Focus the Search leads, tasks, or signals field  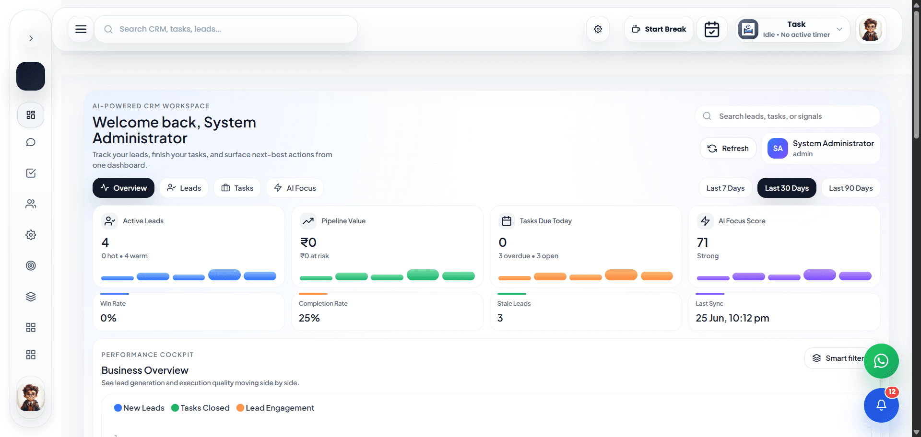[x=787, y=116]
